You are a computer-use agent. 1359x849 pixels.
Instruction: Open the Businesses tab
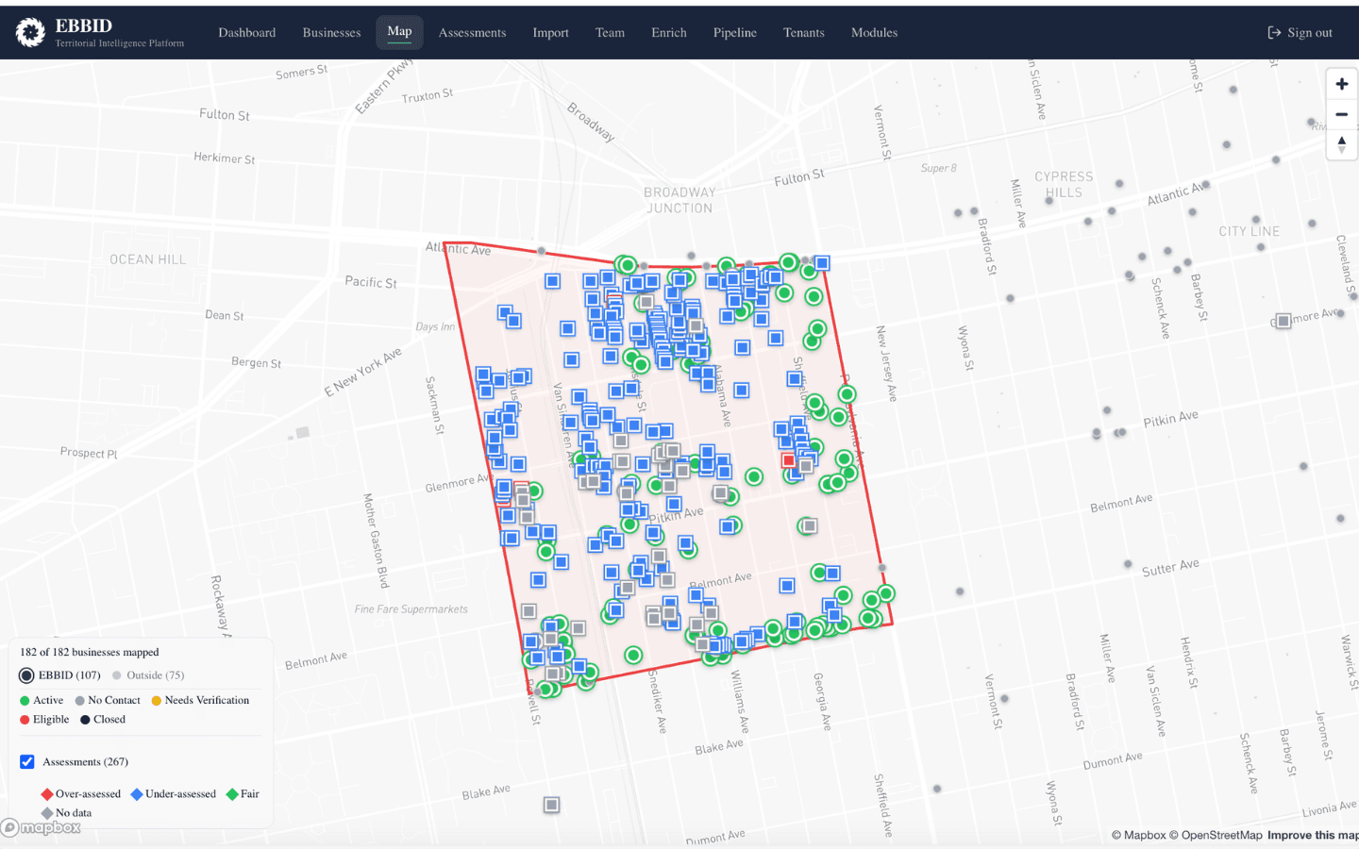point(331,32)
